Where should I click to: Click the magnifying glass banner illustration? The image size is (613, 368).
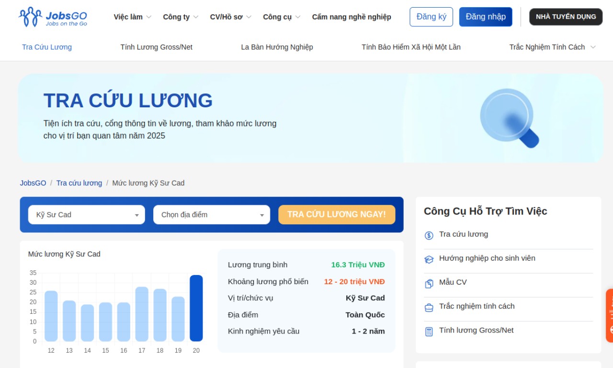pos(510,118)
